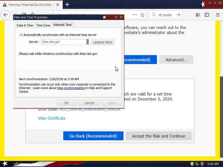Click the Advanced... button on warning page
Screen dimensions: 223x167
[176, 60]
